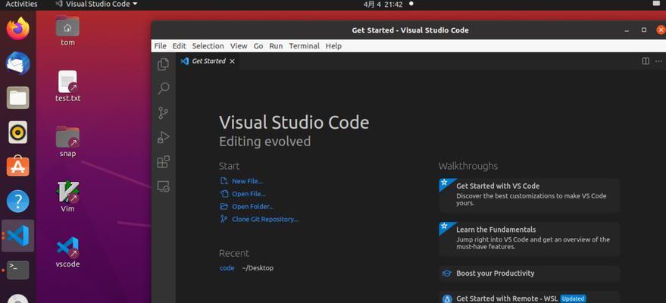Select the test.txt desktop file
The width and height of the screenshot is (666, 303).
(x=67, y=86)
